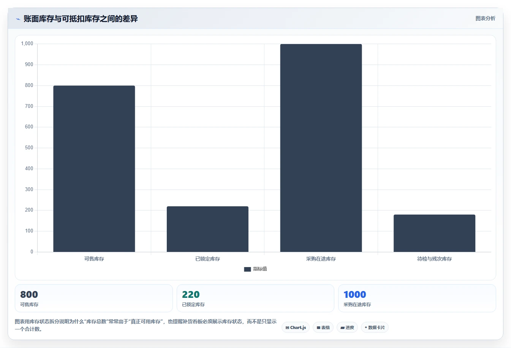Click the 已锁定库存 x-axis label
Image resolution: width=511 pixels, height=348 pixels.
point(207,259)
